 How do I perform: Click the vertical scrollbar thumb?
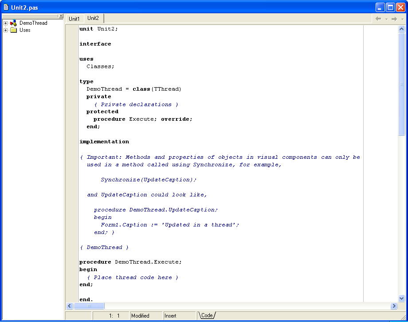(401, 84)
